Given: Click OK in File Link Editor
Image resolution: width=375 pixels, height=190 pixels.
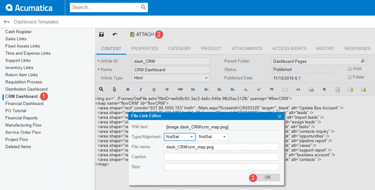Looking at the screenshot, I should click(x=268, y=177).
